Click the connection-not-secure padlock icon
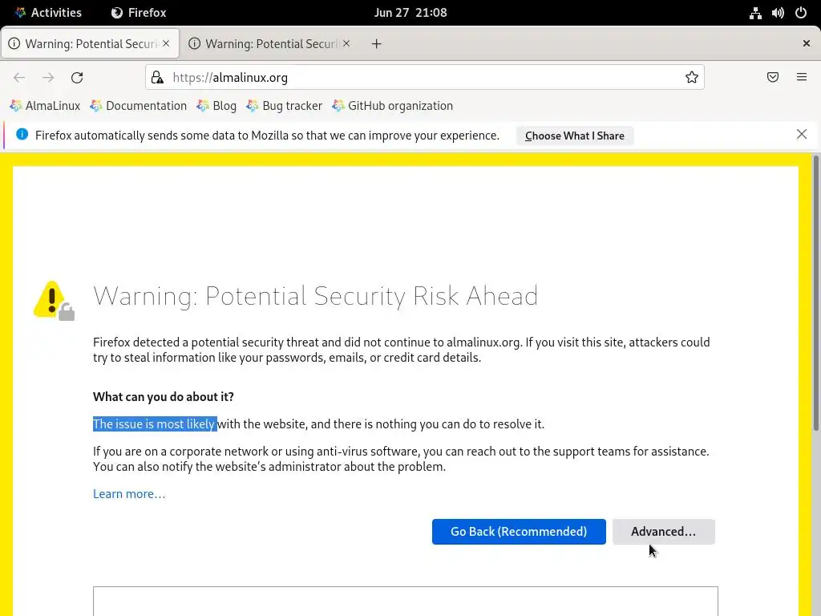Screen dimensions: 821x616 coord(157,78)
